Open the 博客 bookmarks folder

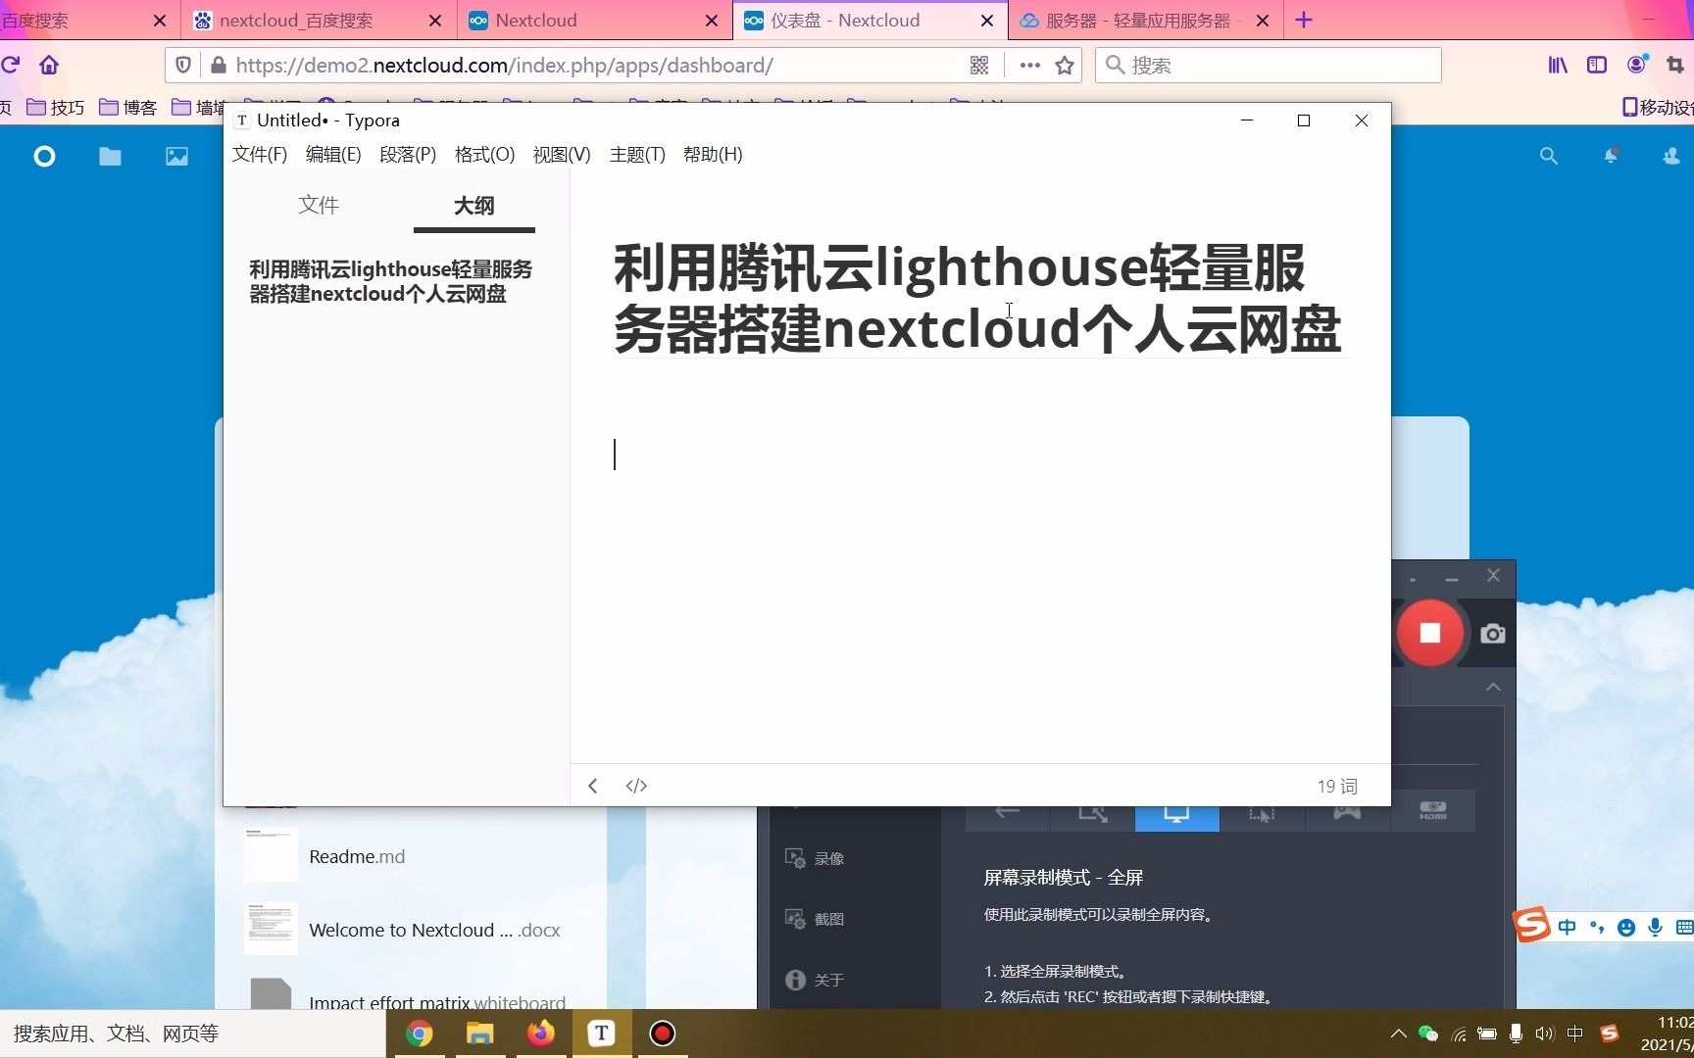click(x=128, y=107)
